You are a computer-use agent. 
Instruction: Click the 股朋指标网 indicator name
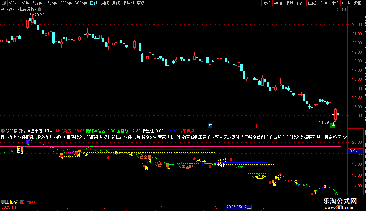[16, 131]
